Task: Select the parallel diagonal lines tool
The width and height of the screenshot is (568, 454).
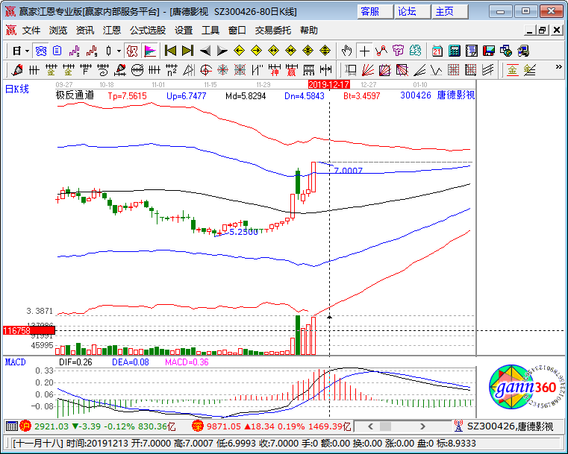Action: (488, 70)
